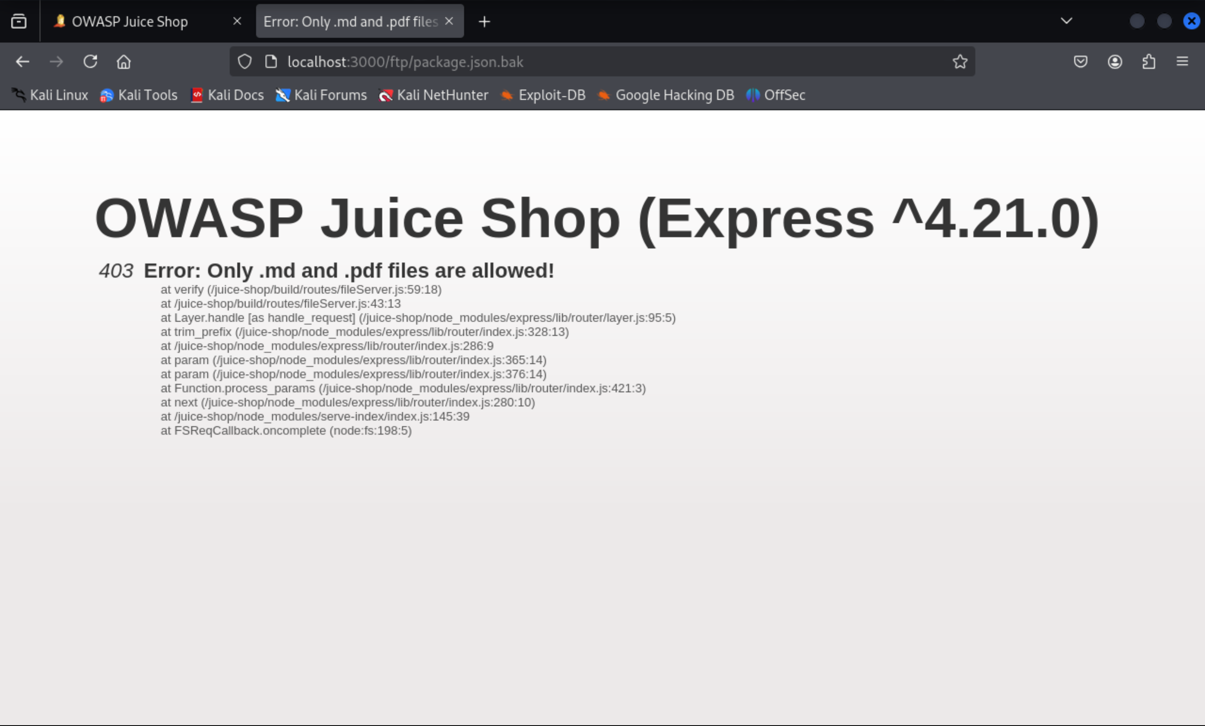Open the site protection shield settings
The image size is (1205, 726).
point(245,61)
